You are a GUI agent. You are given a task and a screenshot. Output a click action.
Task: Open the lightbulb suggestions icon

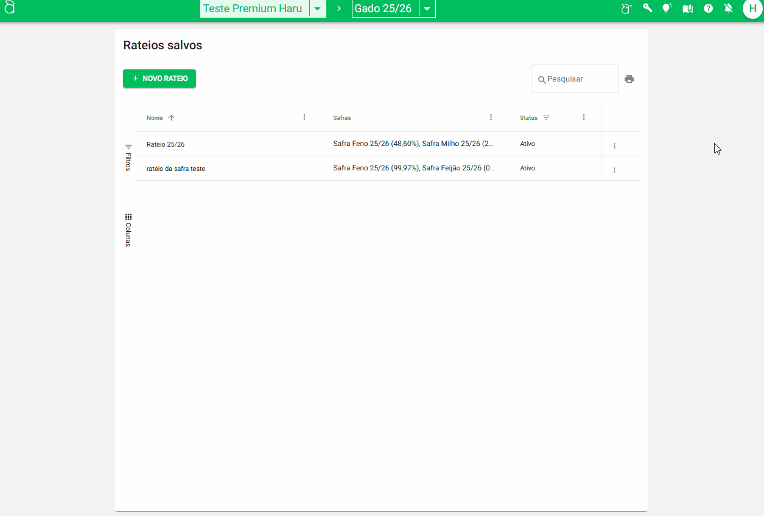pos(667,9)
